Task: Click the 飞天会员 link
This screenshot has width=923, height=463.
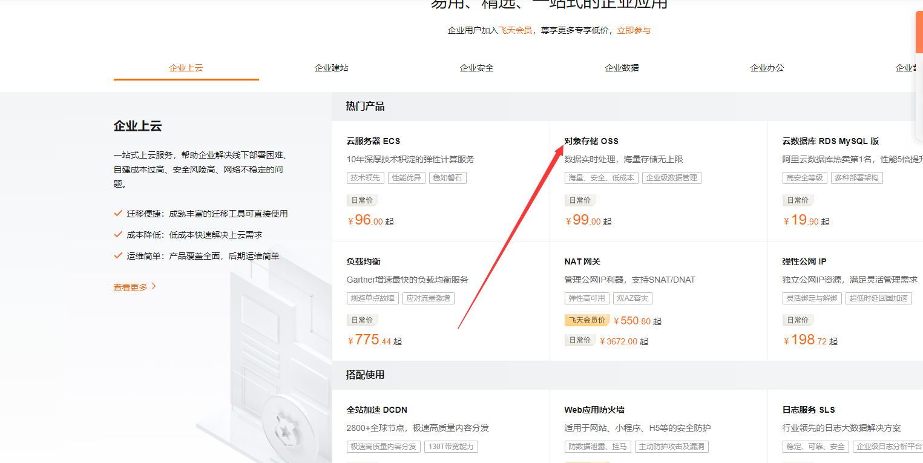Action: [x=515, y=30]
